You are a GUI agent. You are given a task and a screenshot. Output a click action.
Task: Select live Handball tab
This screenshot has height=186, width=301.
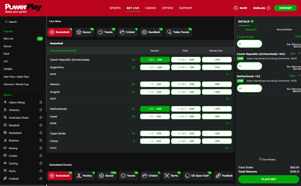[x=151, y=32]
